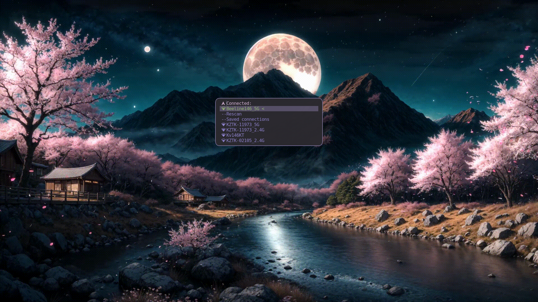The image size is (538, 302).
Task: Click the Wi-Fi icon beside Kv146KT
Action: coord(223,135)
